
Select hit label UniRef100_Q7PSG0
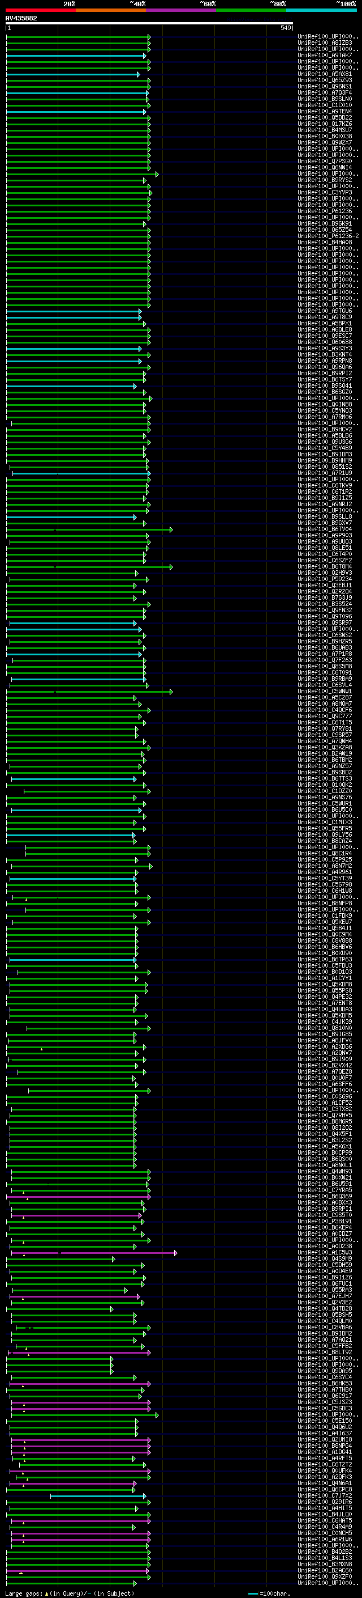click(325, 162)
